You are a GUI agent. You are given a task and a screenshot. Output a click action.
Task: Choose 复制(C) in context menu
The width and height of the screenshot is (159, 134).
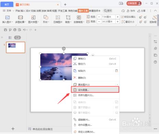[95, 59]
